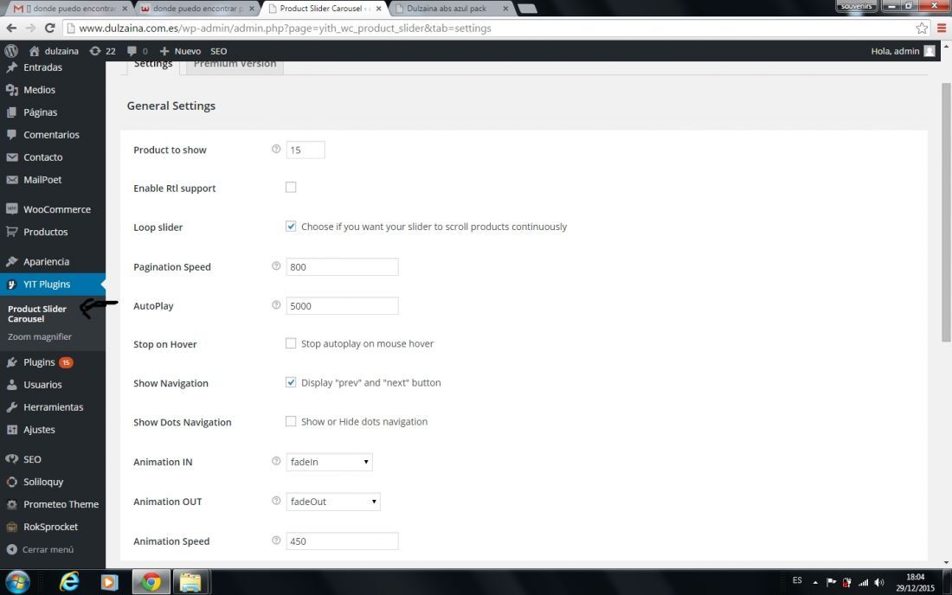Uncheck Display prev and next button
The height and width of the screenshot is (595, 952).
(x=291, y=382)
